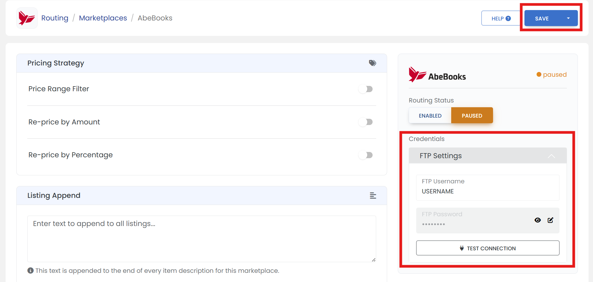593x282 pixels.
Task: Edit the FTP password via pencil icon
Action: tap(551, 220)
